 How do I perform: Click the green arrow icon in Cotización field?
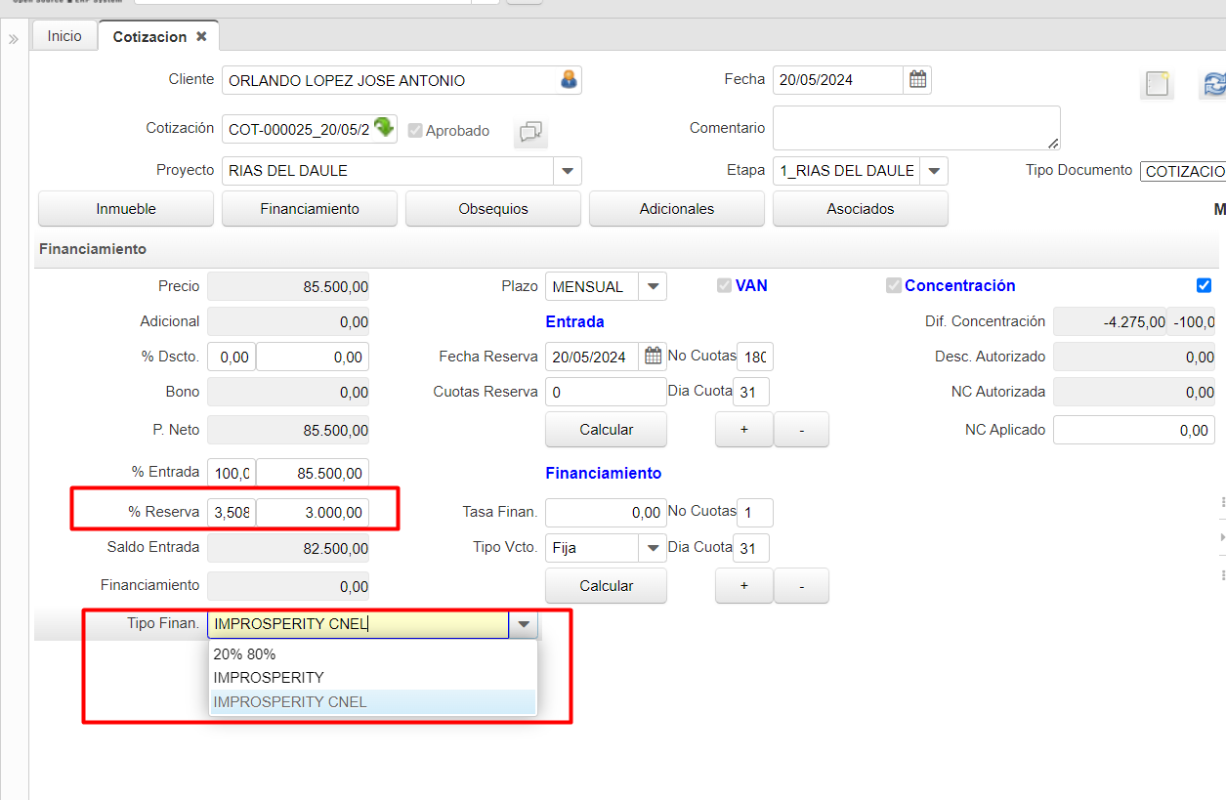pos(384,127)
